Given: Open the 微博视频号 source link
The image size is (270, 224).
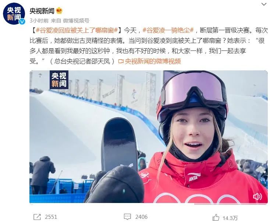Looking at the screenshot, I should (x=76, y=21).
